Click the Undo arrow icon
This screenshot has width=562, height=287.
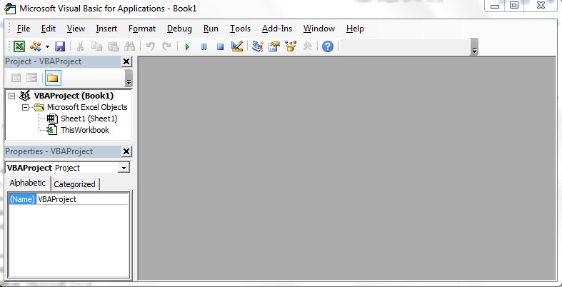pos(151,46)
